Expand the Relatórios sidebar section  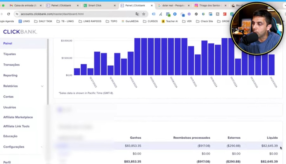tap(42, 86)
